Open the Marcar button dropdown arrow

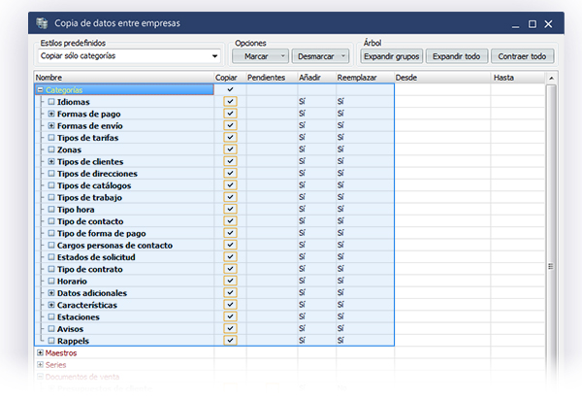(282, 56)
